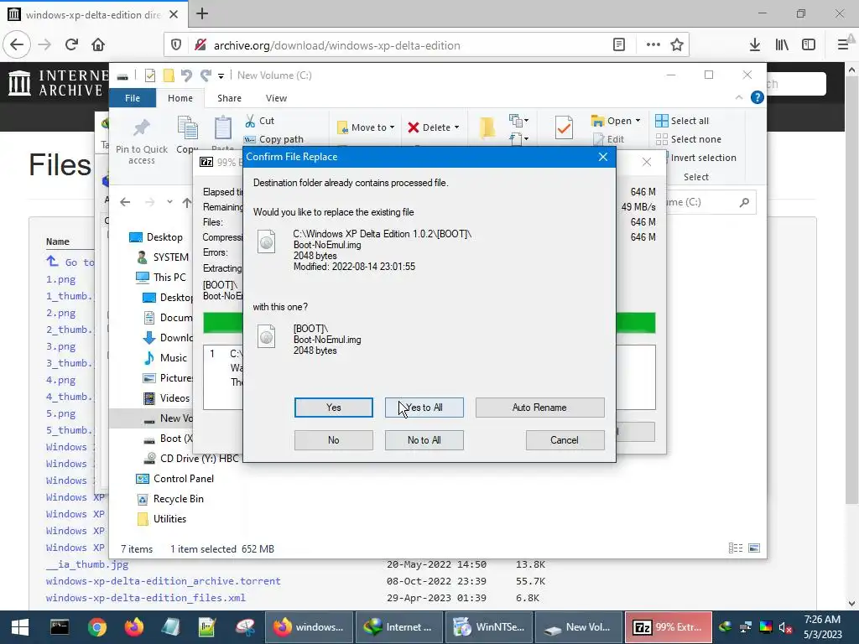The width and height of the screenshot is (859, 644).
Task: Click the Firefox home button
Action: click(98, 45)
